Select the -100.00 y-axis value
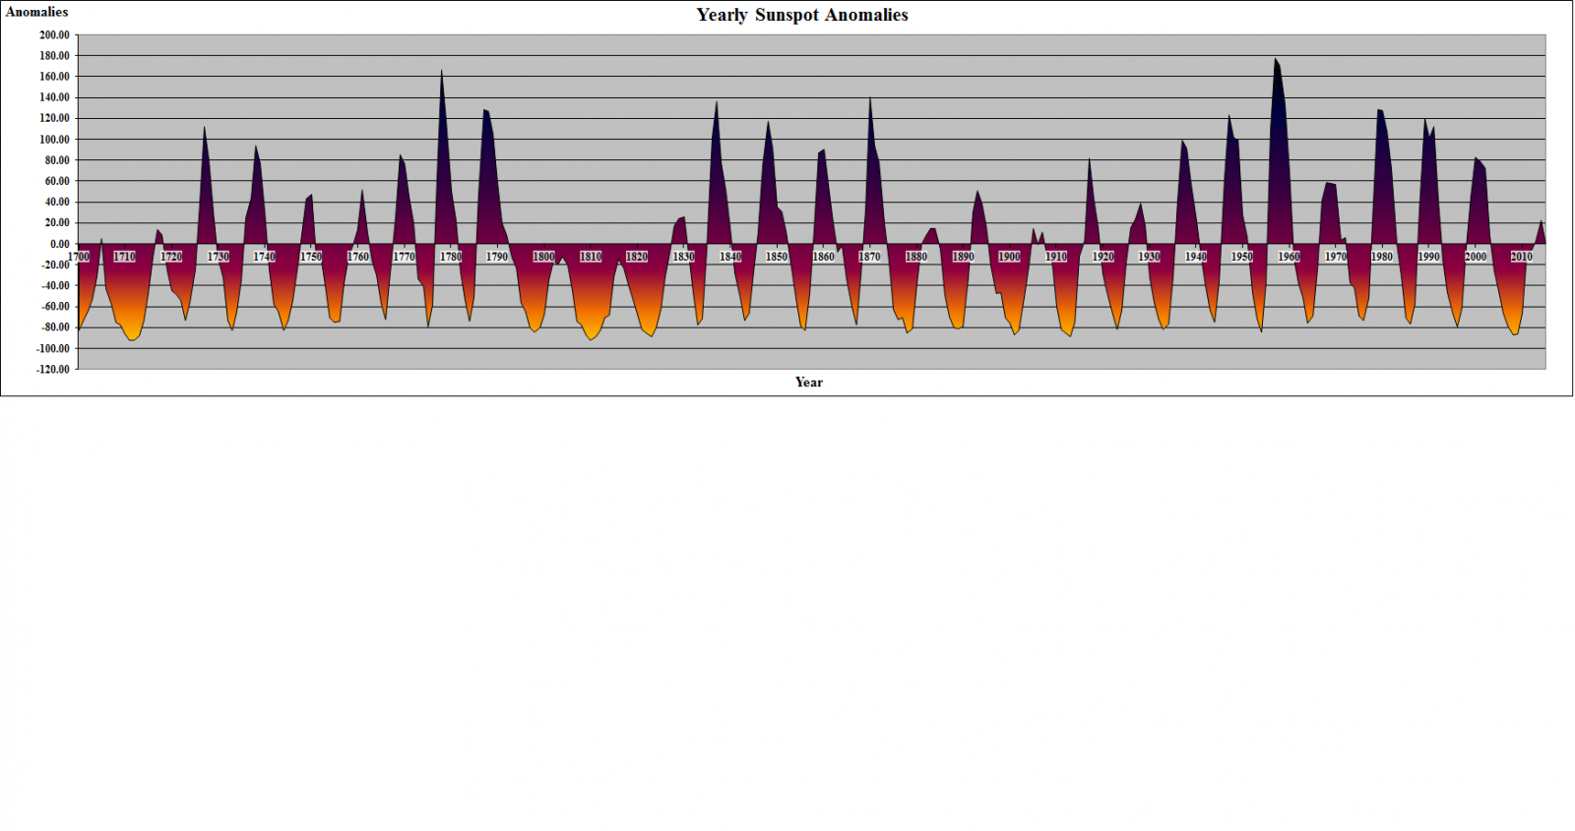Viewport: 1575px width, 831px height. 53,348
